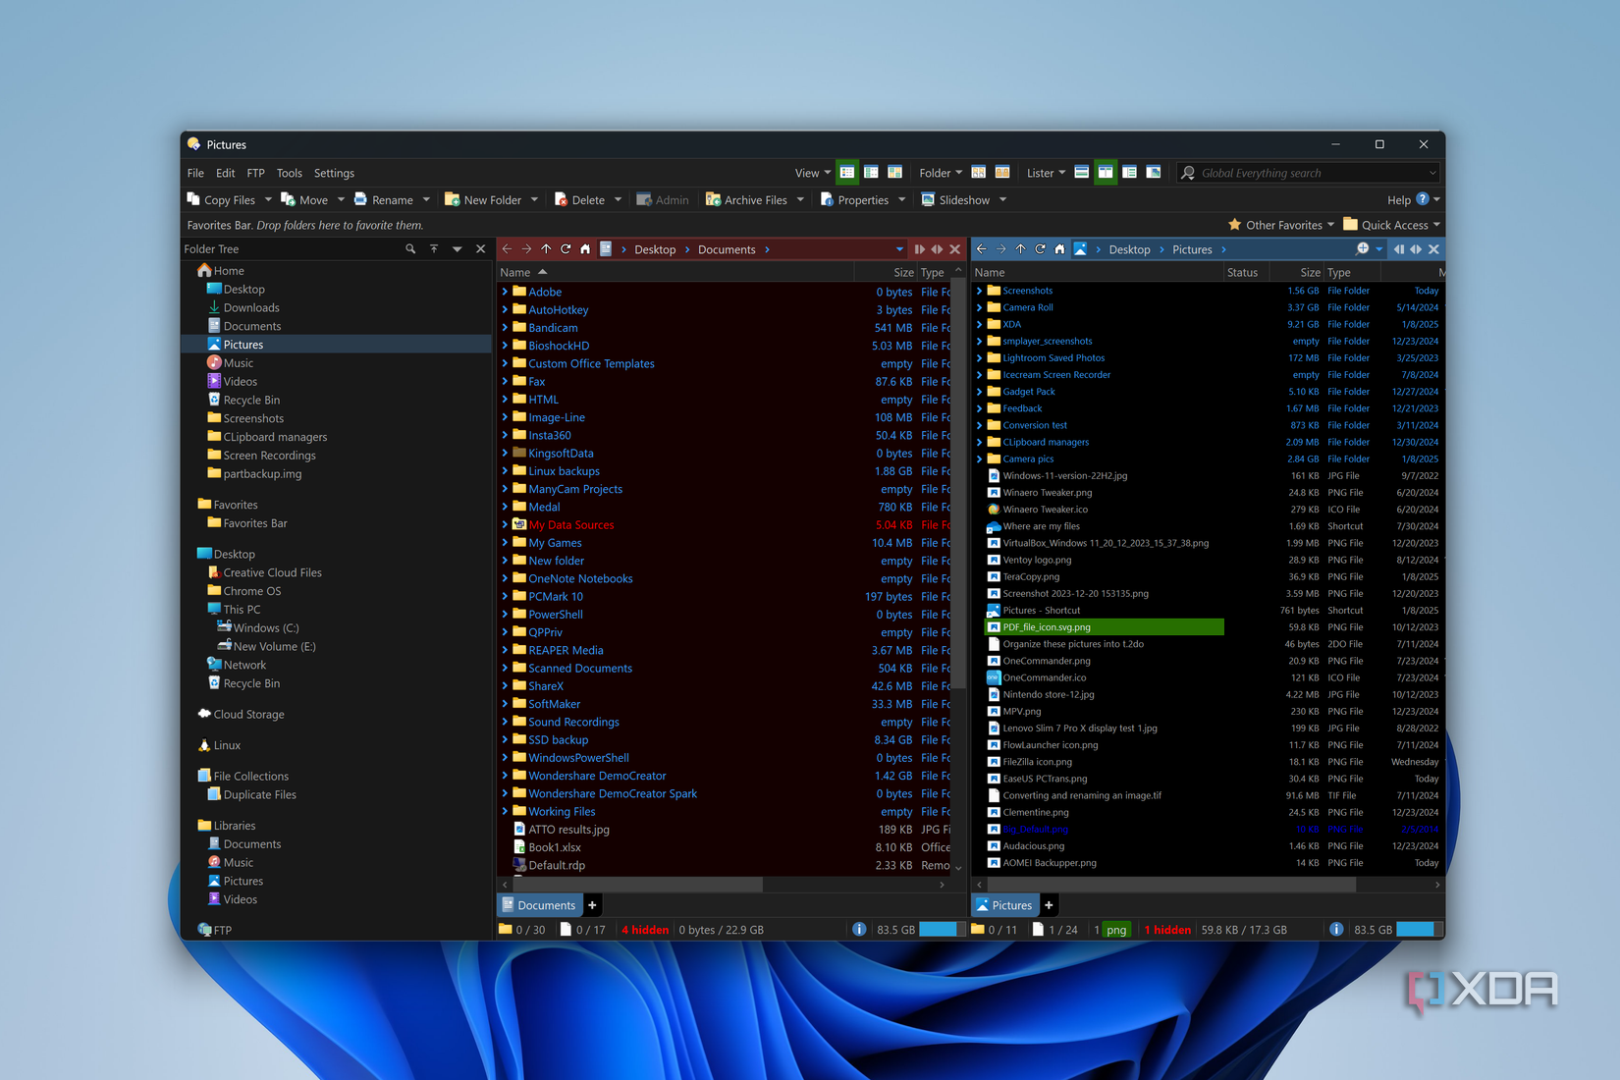Expand the Camera pics folder chevron

coord(978,459)
